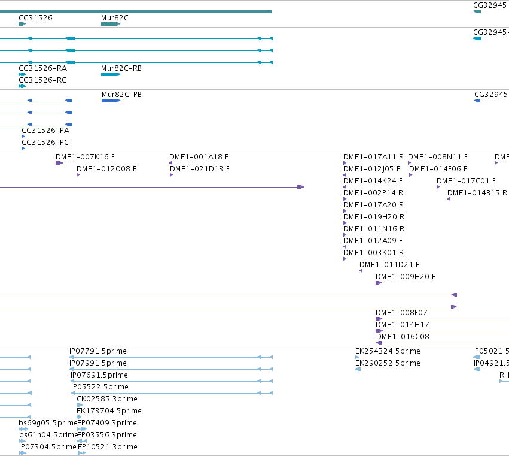Select the Mur82C gene label
The height and width of the screenshot is (456, 509).
click(x=115, y=18)
